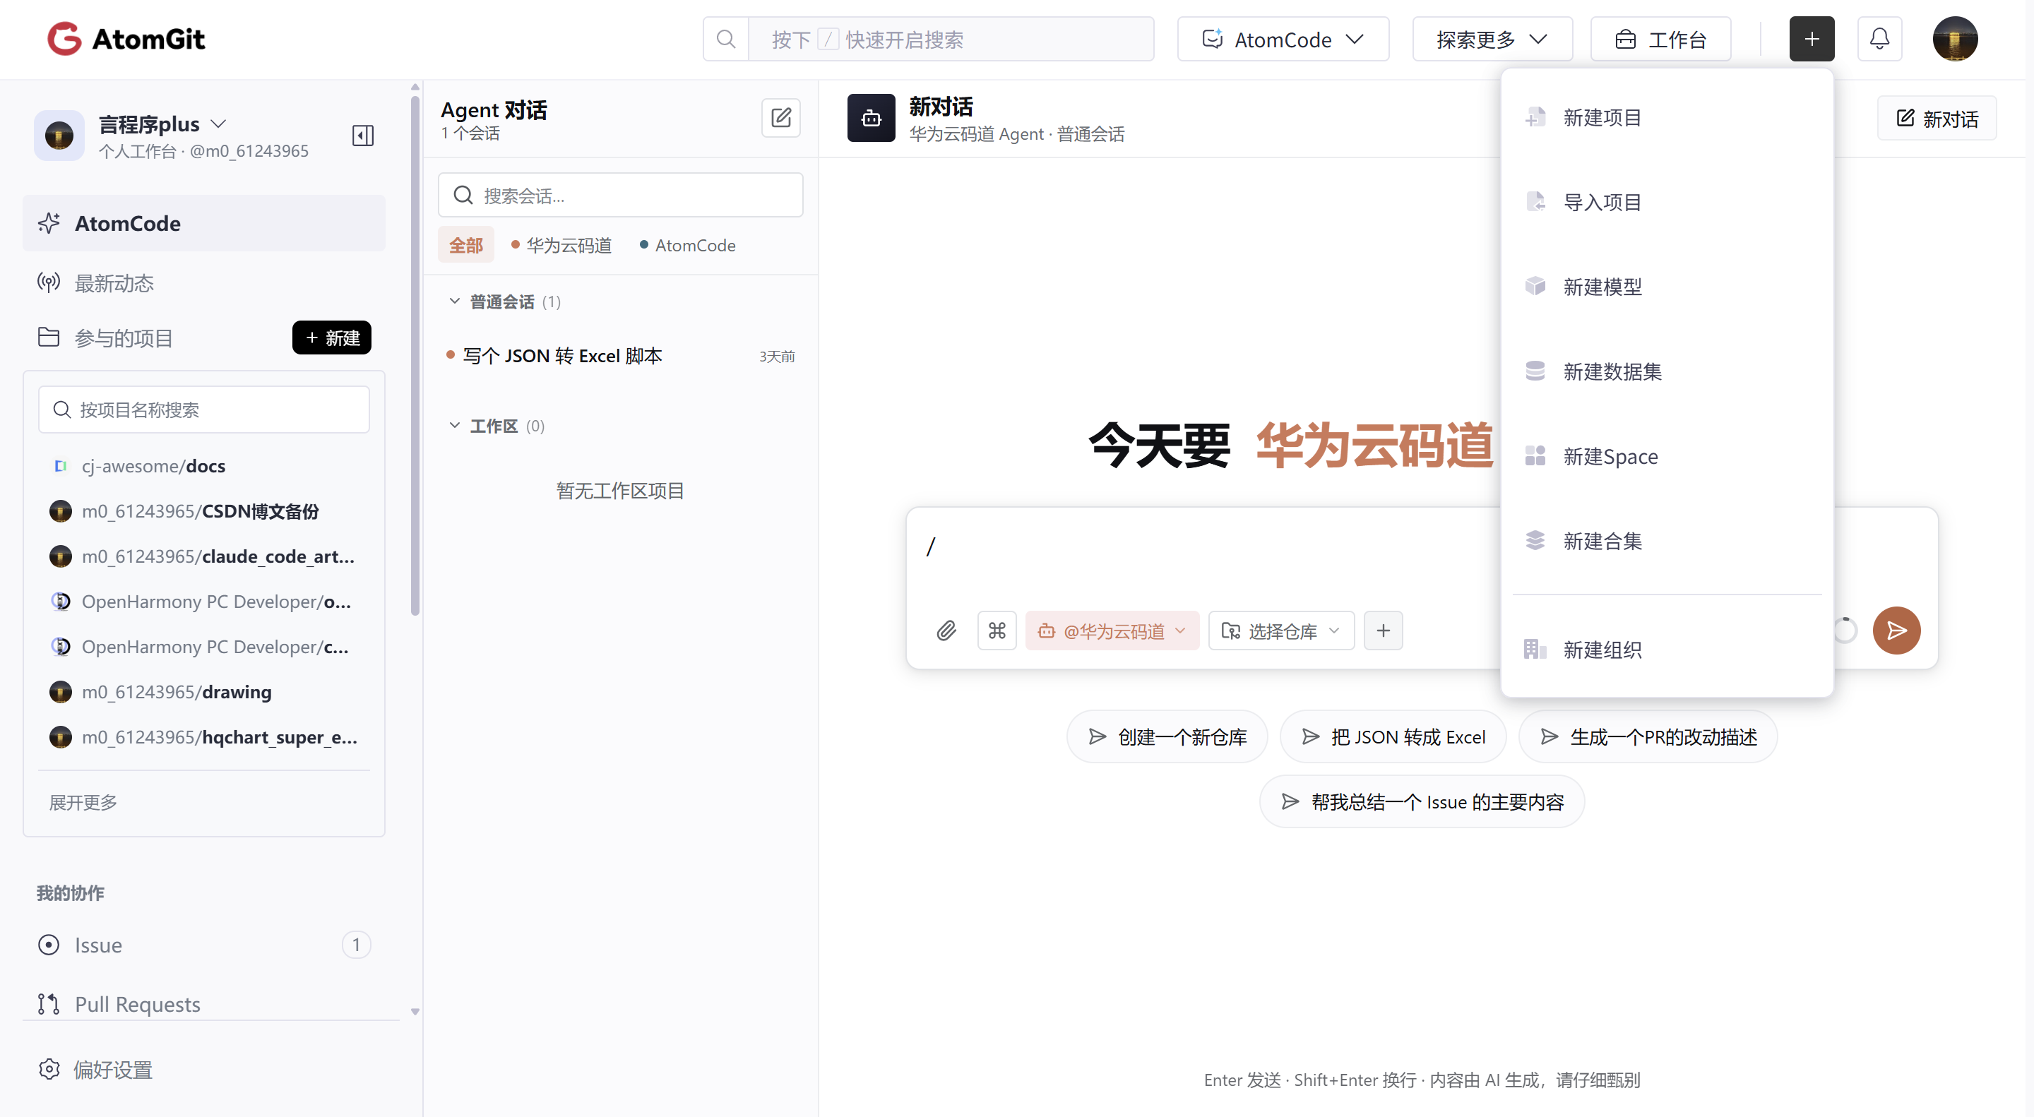This screenshot has height=1117, width=2034.
Task: Open project m0_61243965/claude_code_art...
Action: (203, 556)
